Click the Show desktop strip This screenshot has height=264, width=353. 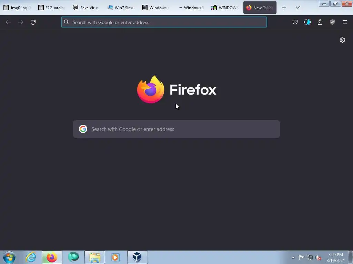(x=351, y=257)
